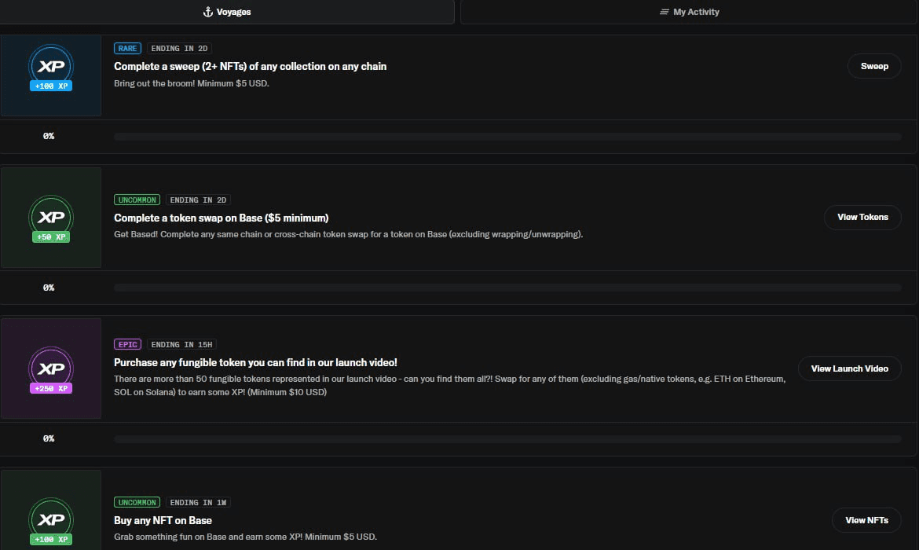Click the View NFTs button

click(866, 520)
